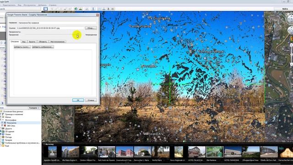Enable the Галерея layer checkbox
Screen dimensions: 293x165
[x=0, y=140]
